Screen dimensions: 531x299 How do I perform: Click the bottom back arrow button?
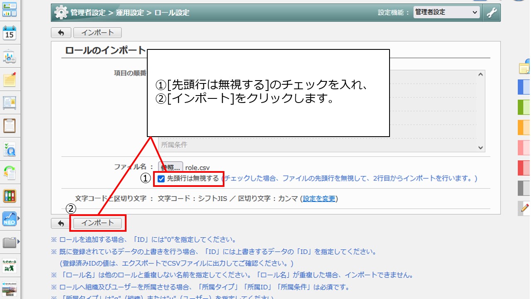pos(61,223)
